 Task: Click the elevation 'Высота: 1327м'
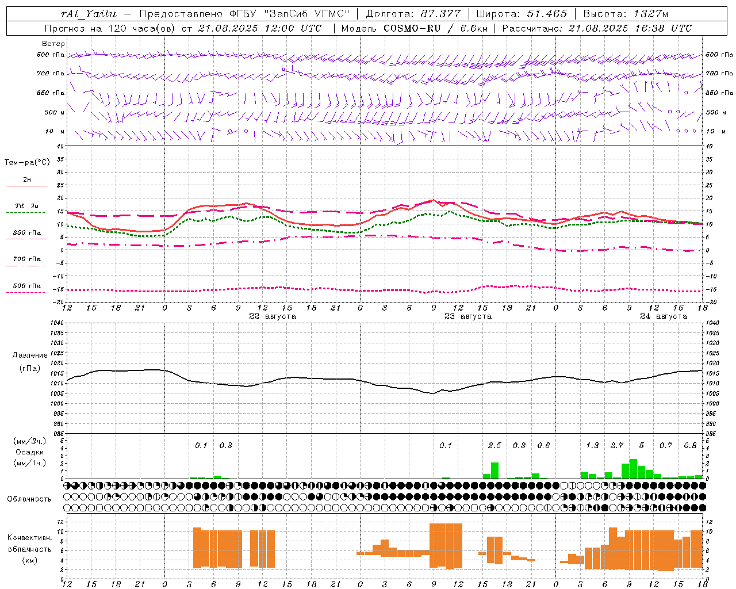[x=626, y=14]
